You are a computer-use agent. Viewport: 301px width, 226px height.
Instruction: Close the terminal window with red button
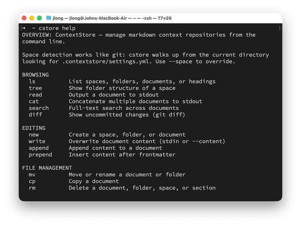coord(24,18)
